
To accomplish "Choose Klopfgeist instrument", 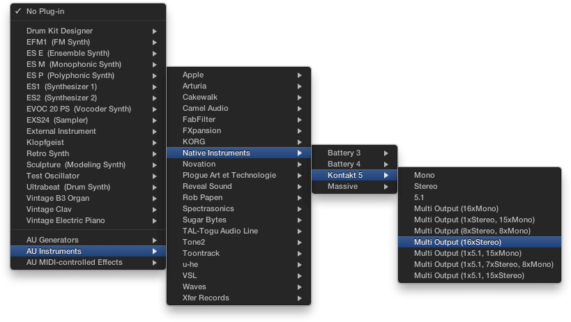I will click(88, 143).
